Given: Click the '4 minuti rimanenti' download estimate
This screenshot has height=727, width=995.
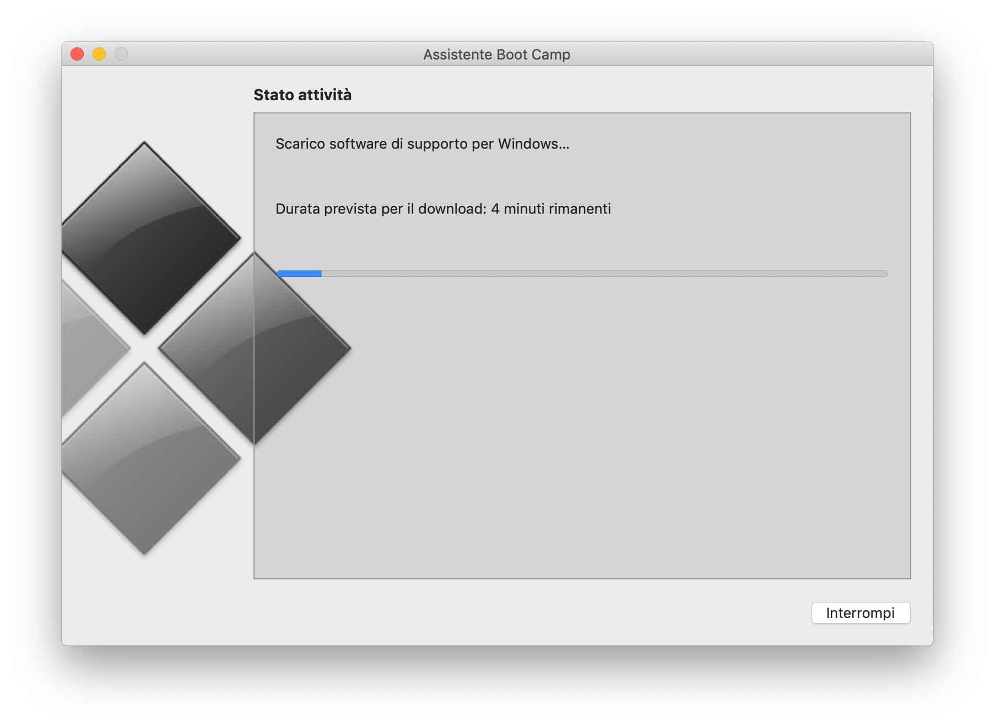Looking at the screenshot, I should click(x=551, y=209).
